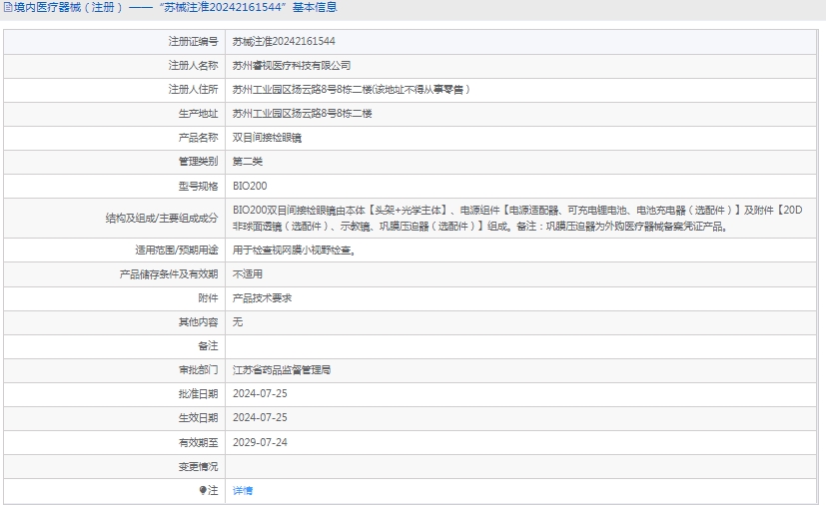Screen dimensions: 826x509
Task: Click the registration number 苏械注准20242161544 value
Action: [284, 41]
